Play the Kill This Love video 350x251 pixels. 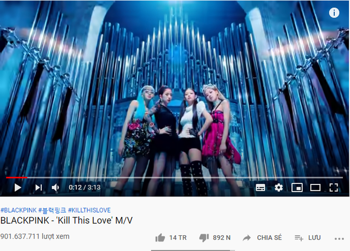pos(18,187)
